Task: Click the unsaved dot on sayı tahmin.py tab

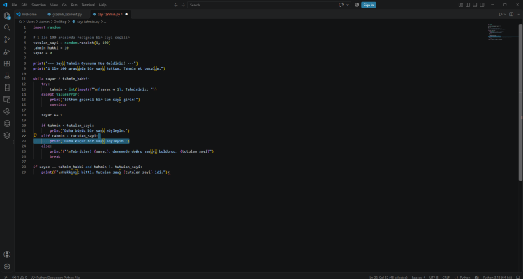Action: [x=126, y=15]
